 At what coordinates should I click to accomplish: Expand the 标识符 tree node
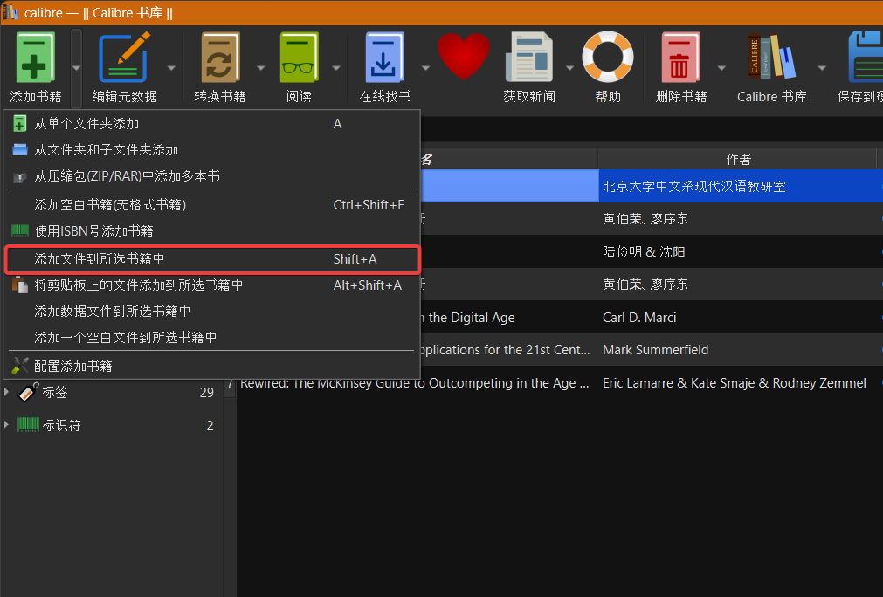point(8,425)
